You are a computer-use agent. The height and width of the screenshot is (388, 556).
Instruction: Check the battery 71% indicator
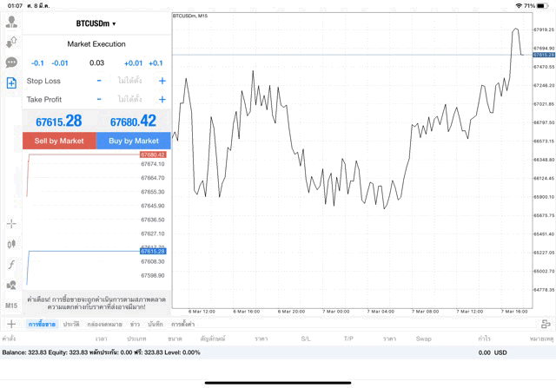coord(536,6)
